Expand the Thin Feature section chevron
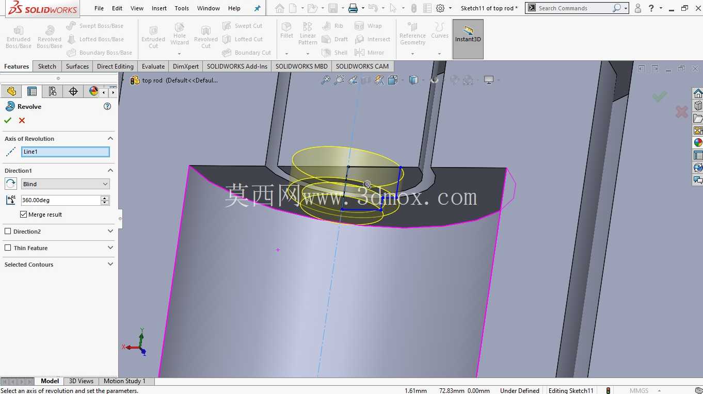 110,248
